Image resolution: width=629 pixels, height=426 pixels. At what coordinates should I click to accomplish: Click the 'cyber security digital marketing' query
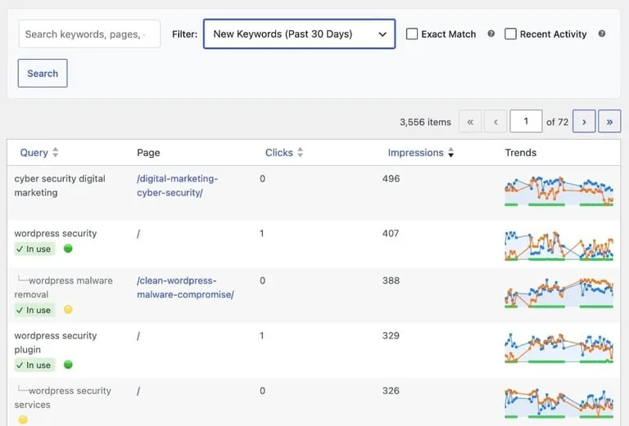click(x=60, y=186)
